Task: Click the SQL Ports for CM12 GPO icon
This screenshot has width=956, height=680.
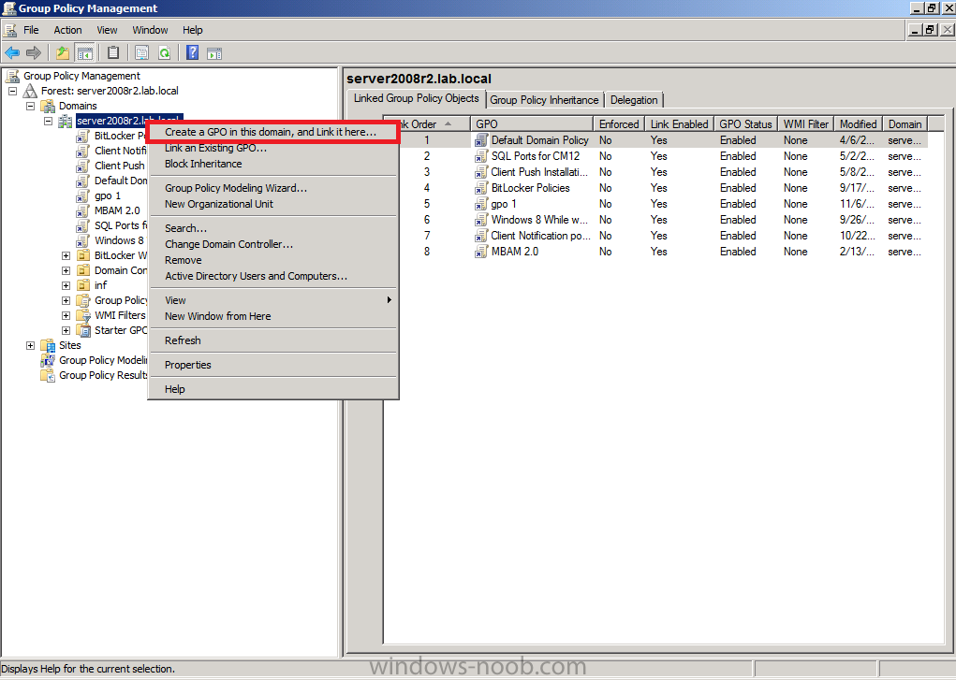Action: point(481,156)
